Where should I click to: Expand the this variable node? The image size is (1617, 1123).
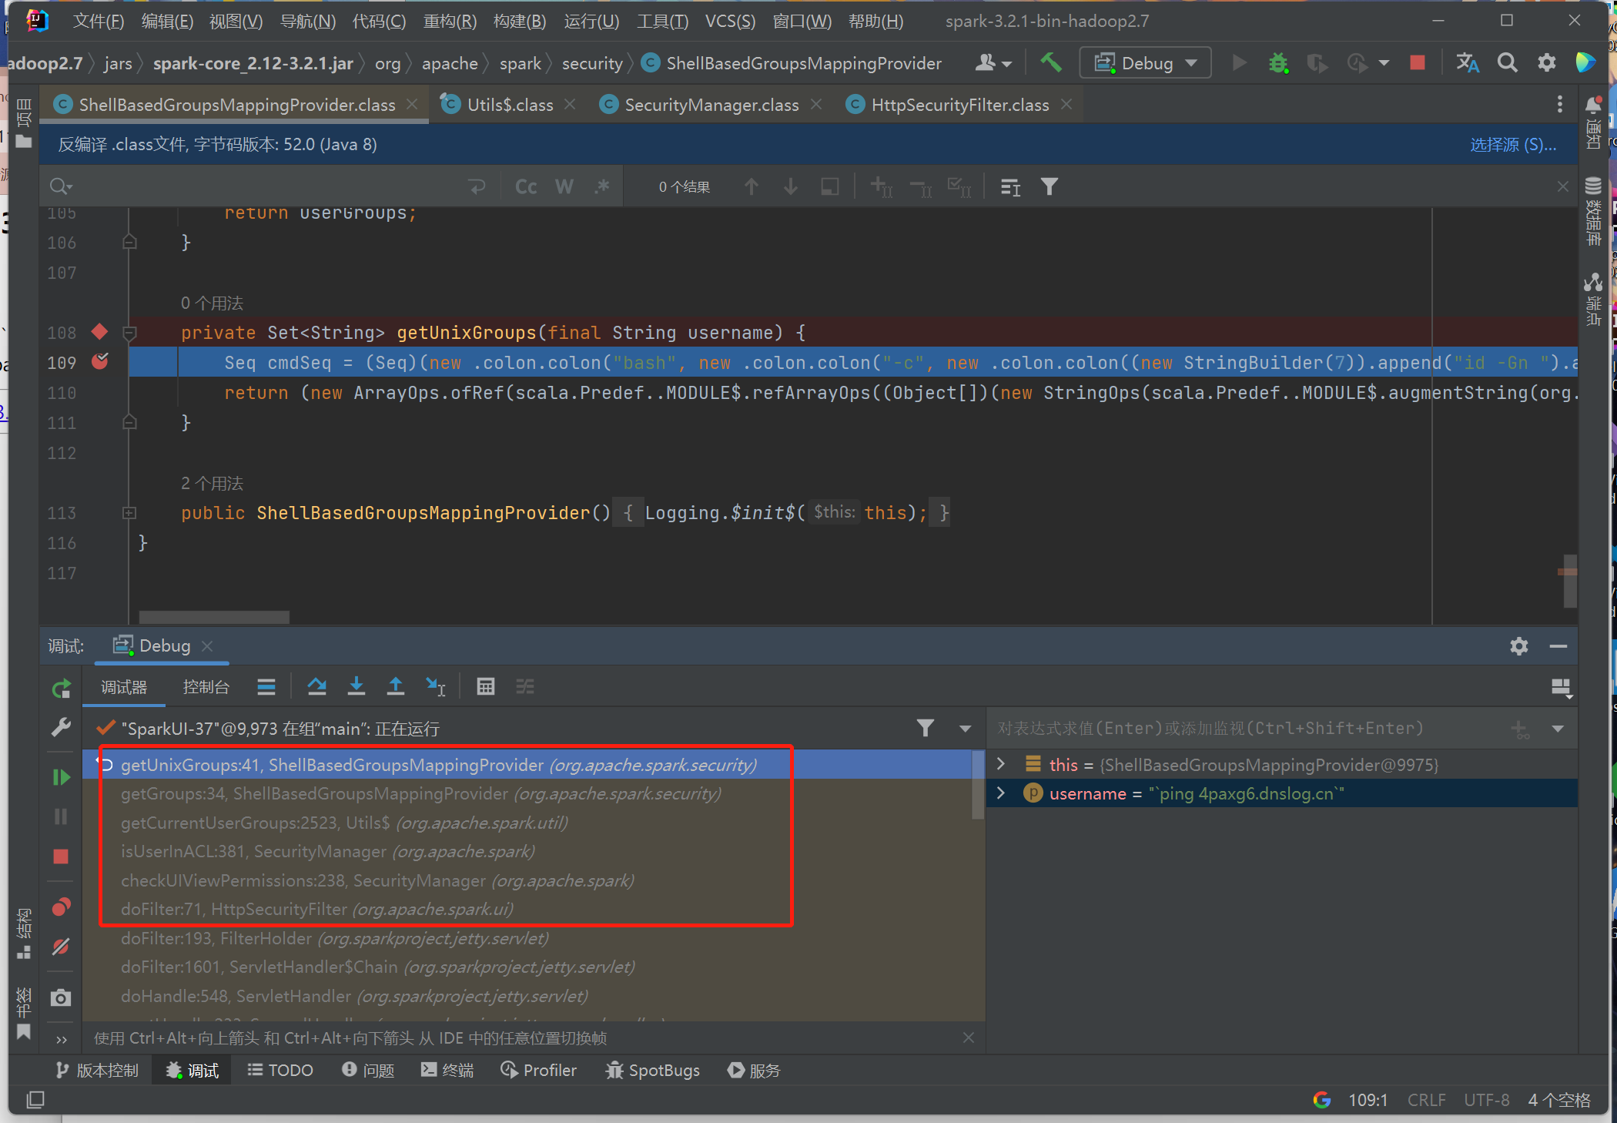[x=1000, y=764]
